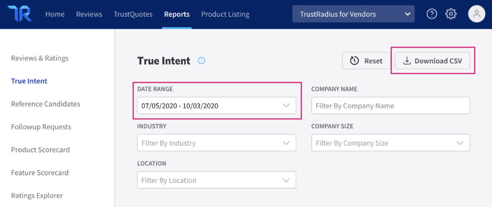Screen dimensions: 492x207
Task: Open the Filter By Location dropdown
Action: 217,180
